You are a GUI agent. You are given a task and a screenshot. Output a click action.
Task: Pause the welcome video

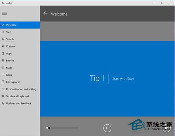pyautogui.click(x=107, y=128)
